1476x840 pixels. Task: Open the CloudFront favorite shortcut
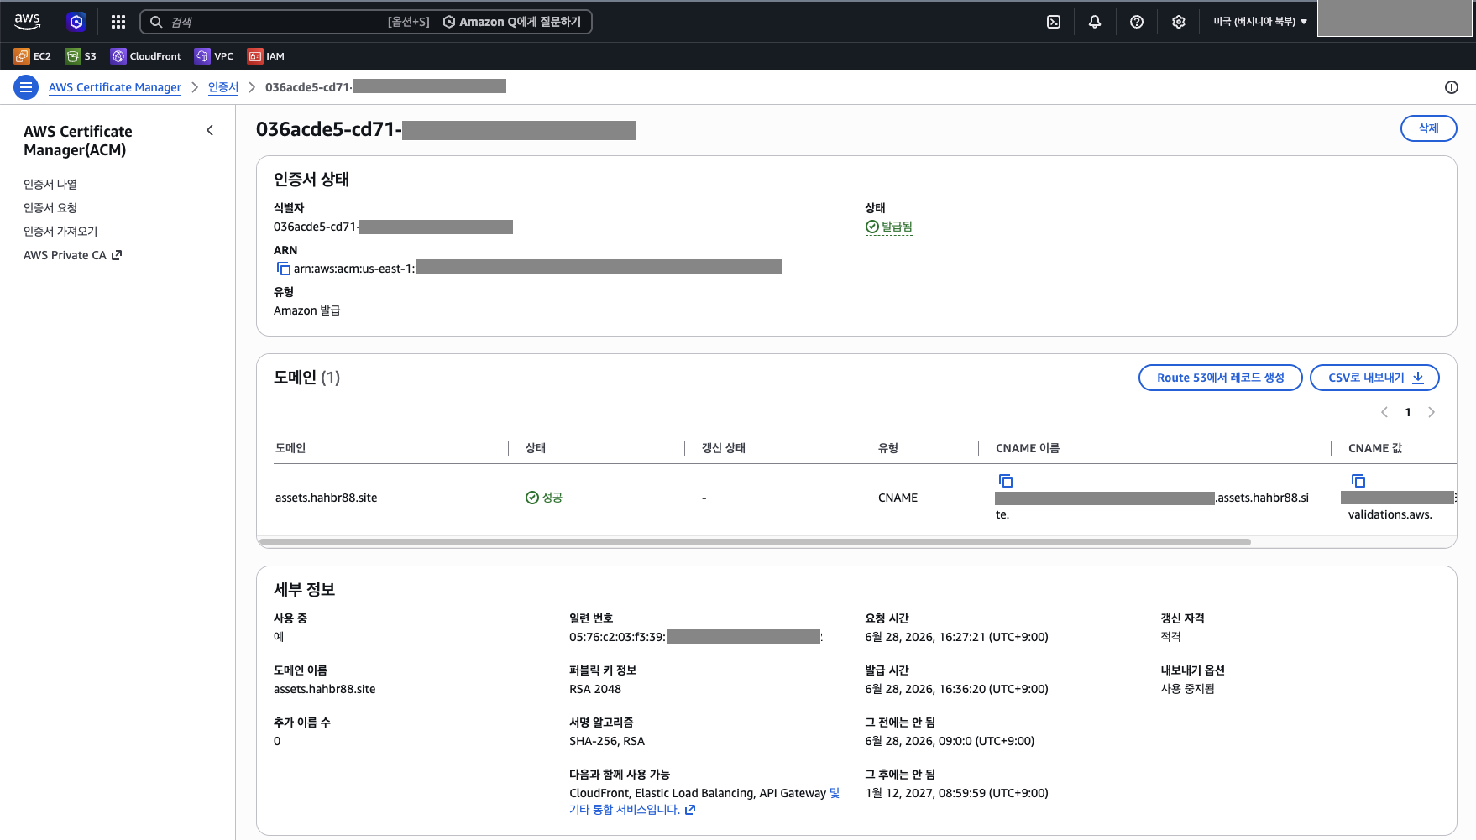coord(146,56)
